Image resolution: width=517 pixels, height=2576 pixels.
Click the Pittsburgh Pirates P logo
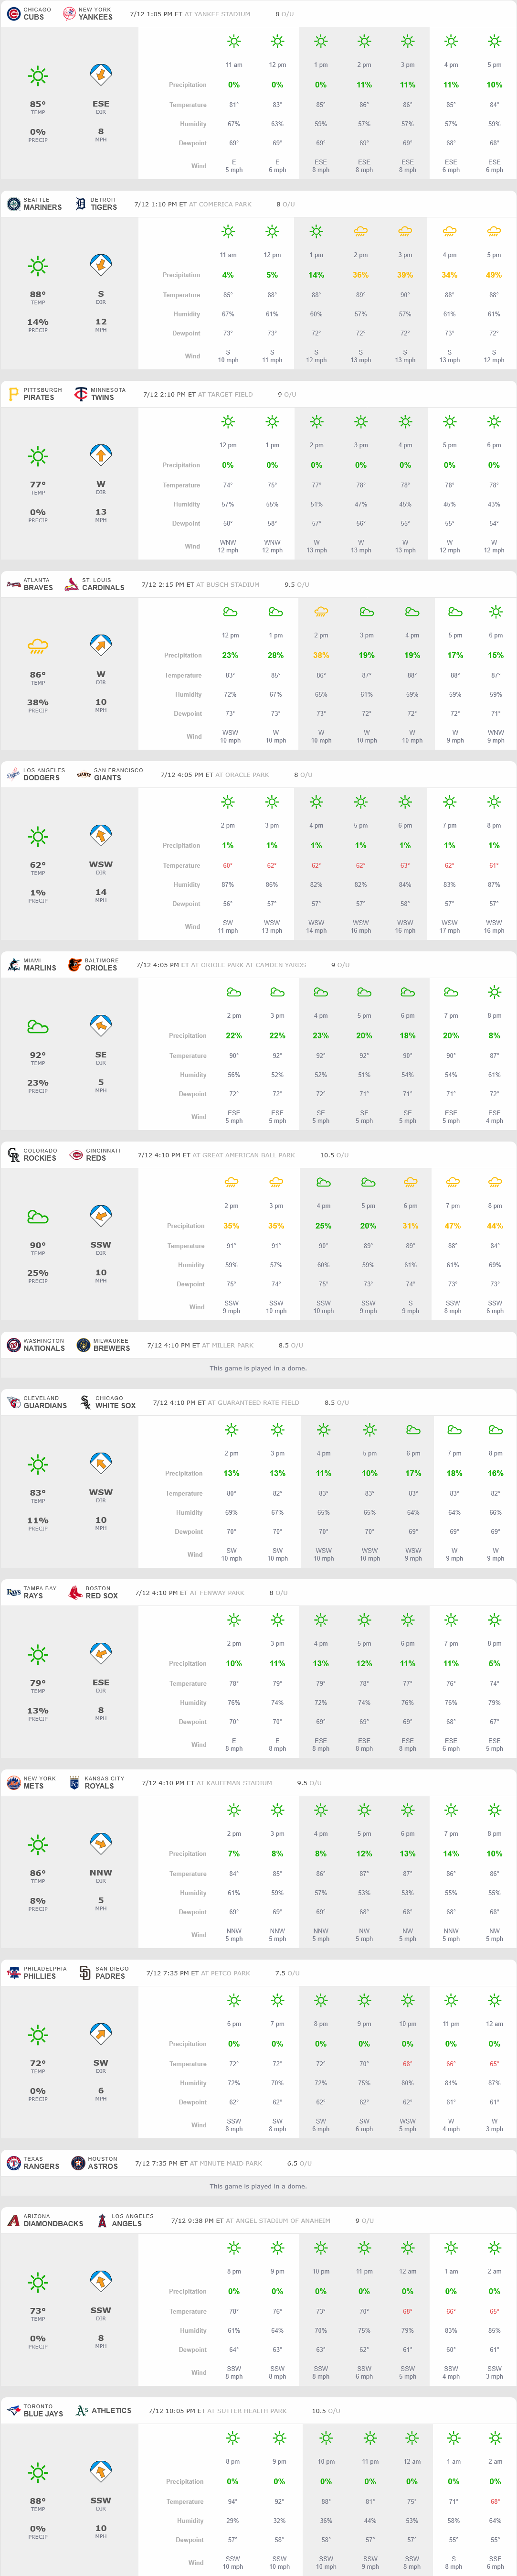tap(13, 394)
